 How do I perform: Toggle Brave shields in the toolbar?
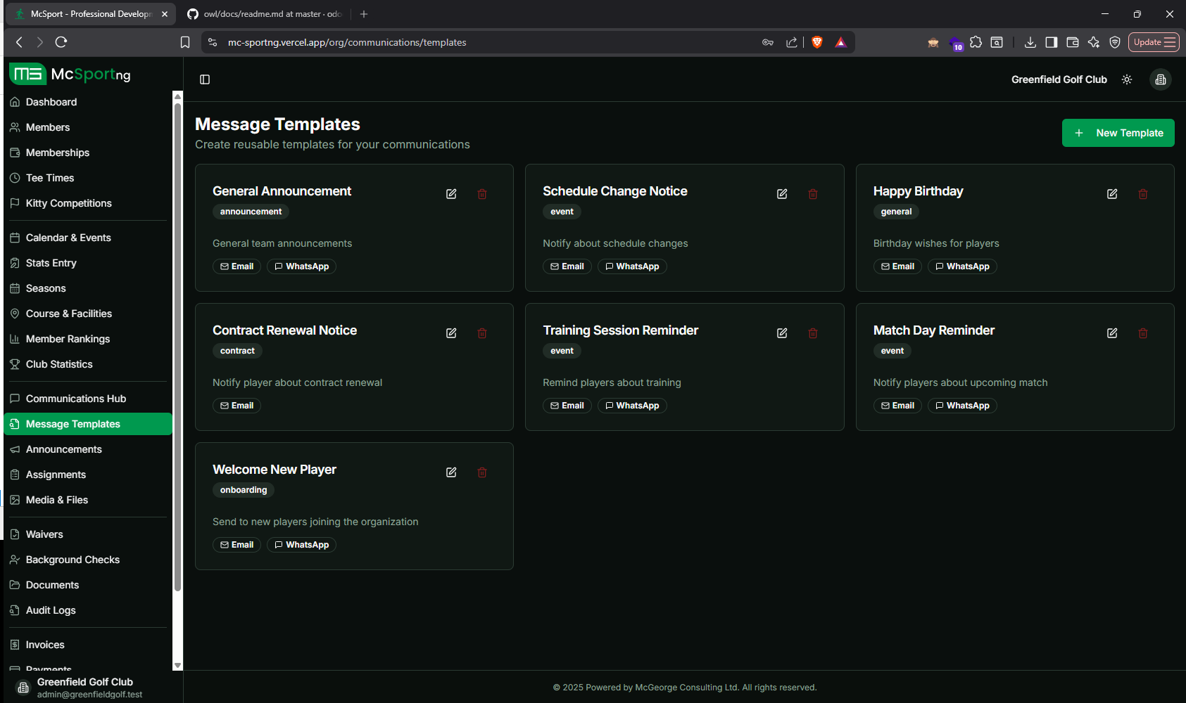click(816, 42)
